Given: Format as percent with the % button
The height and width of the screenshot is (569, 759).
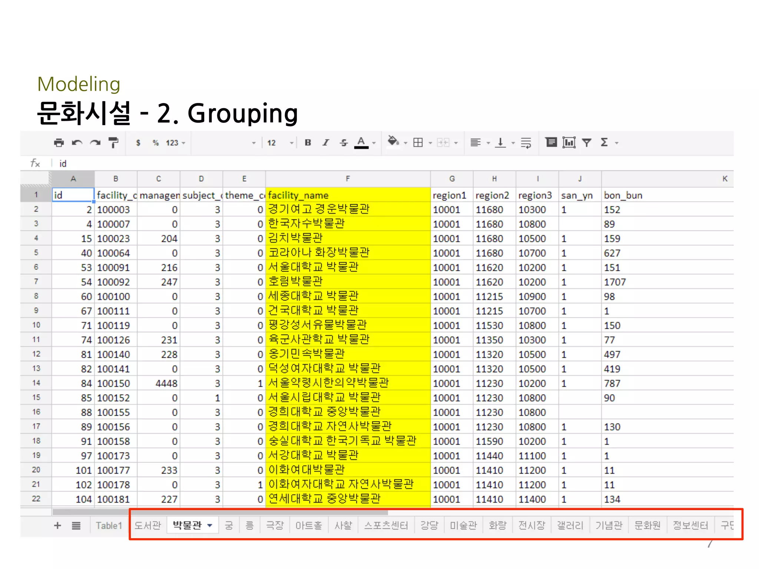Looking at the screenshot, I should 156,143.
